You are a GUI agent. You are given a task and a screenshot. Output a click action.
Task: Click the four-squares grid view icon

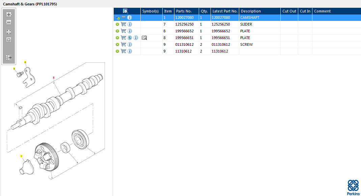click(x=9, y=32)
